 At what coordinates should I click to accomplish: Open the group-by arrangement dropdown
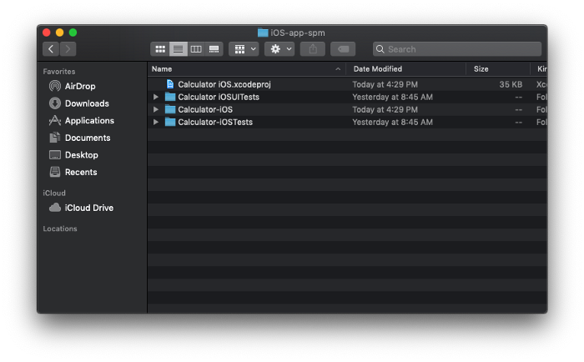[x=244, y=49]
